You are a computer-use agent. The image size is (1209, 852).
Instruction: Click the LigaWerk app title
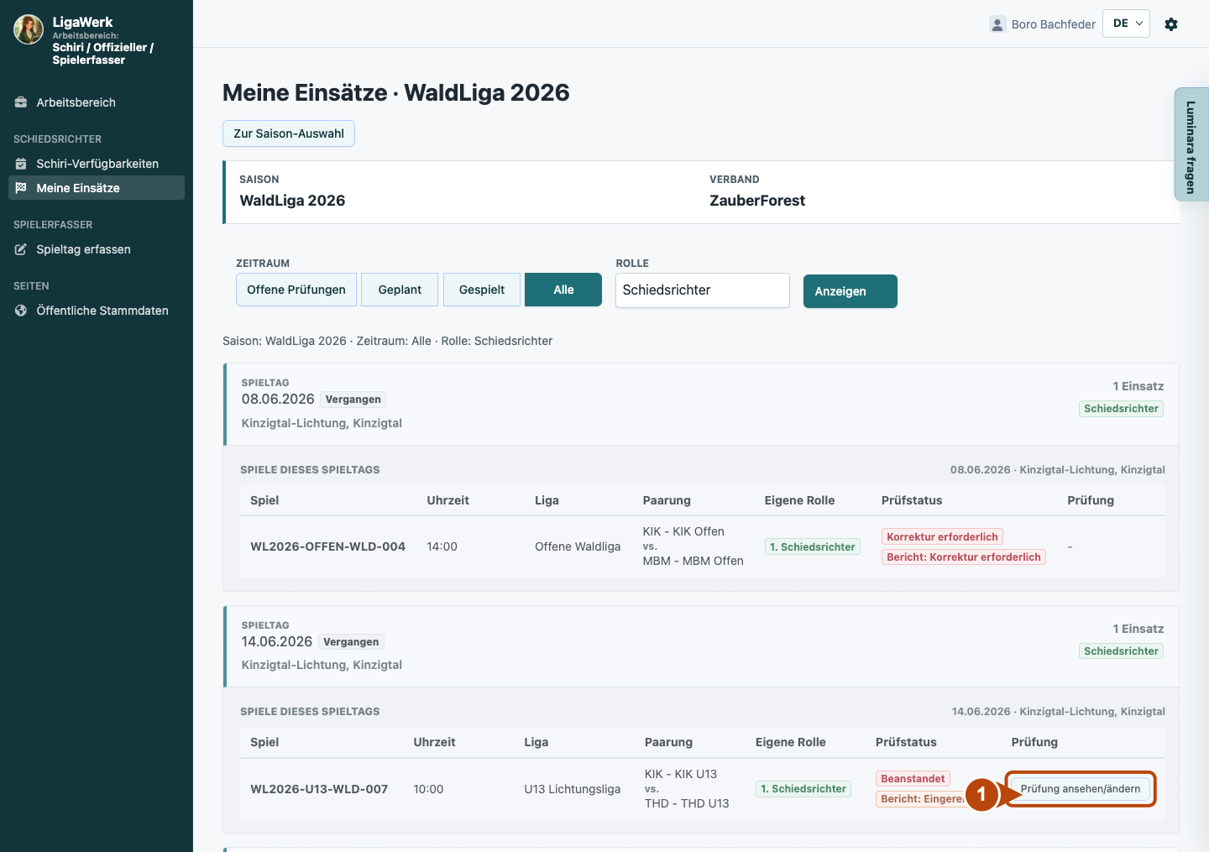(82, 22)
